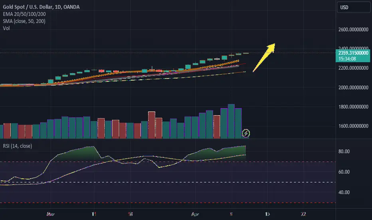
Task: Select the RSI (14, close) indicator label
Action: coord(17,146)
